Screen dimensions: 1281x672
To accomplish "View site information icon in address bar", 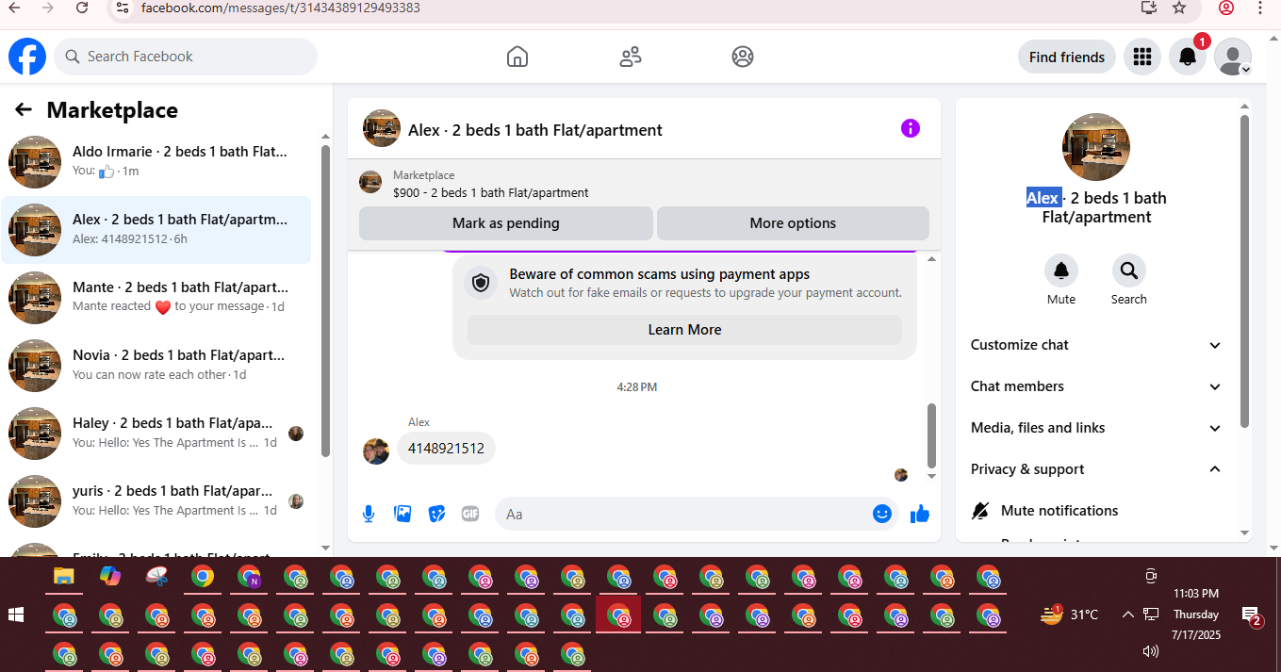I will [x=121, y=8].
